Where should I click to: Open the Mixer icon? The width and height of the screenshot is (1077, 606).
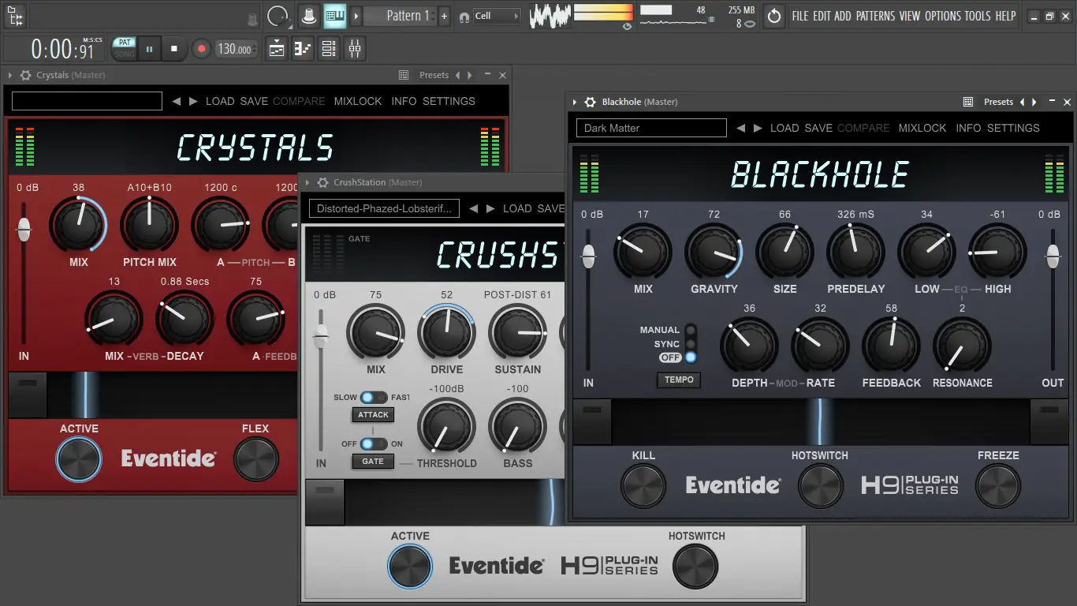click(x=354, y=48)
